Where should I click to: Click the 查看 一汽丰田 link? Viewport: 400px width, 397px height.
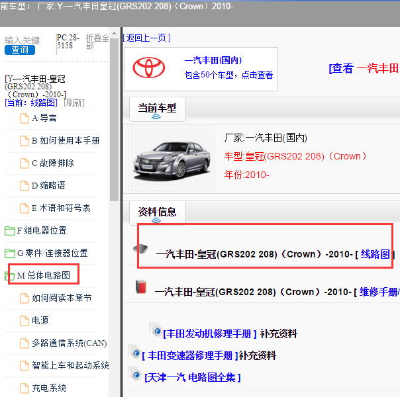pyautogui.click(x=364, y=68)
